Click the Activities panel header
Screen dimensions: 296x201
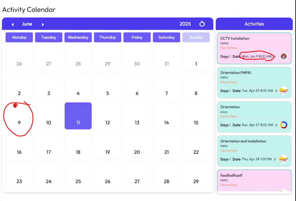(x=254, y=24)
